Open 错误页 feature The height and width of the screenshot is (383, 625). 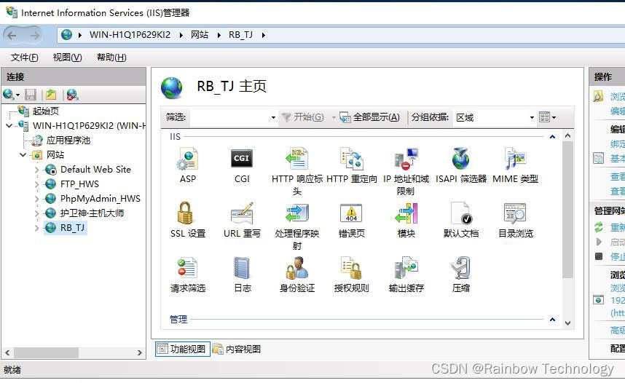352,220
